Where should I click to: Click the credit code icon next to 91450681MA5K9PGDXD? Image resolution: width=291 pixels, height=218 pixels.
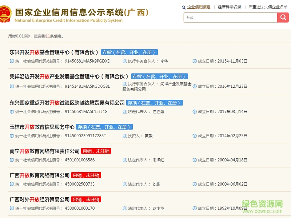click(x=12, y=61)
